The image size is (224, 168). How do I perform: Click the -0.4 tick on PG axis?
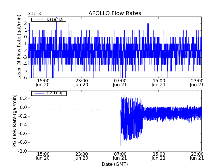22,125
